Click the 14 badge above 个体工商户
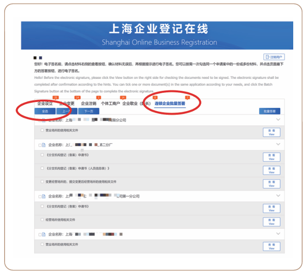 [x=123, y=97]
